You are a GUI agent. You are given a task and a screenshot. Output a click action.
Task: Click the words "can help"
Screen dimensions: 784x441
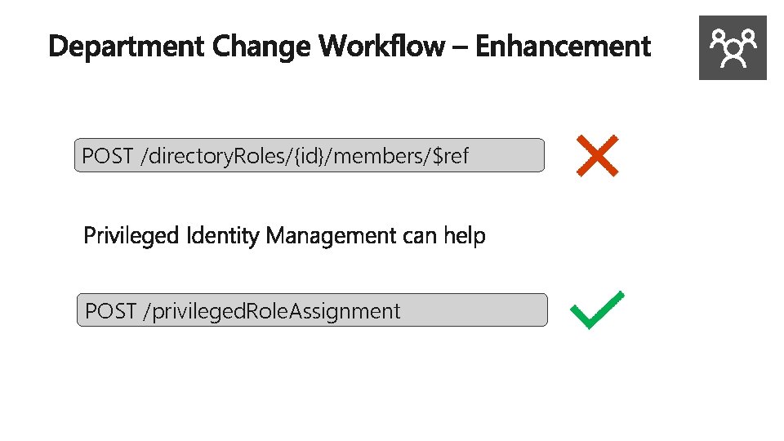[444, 236]
